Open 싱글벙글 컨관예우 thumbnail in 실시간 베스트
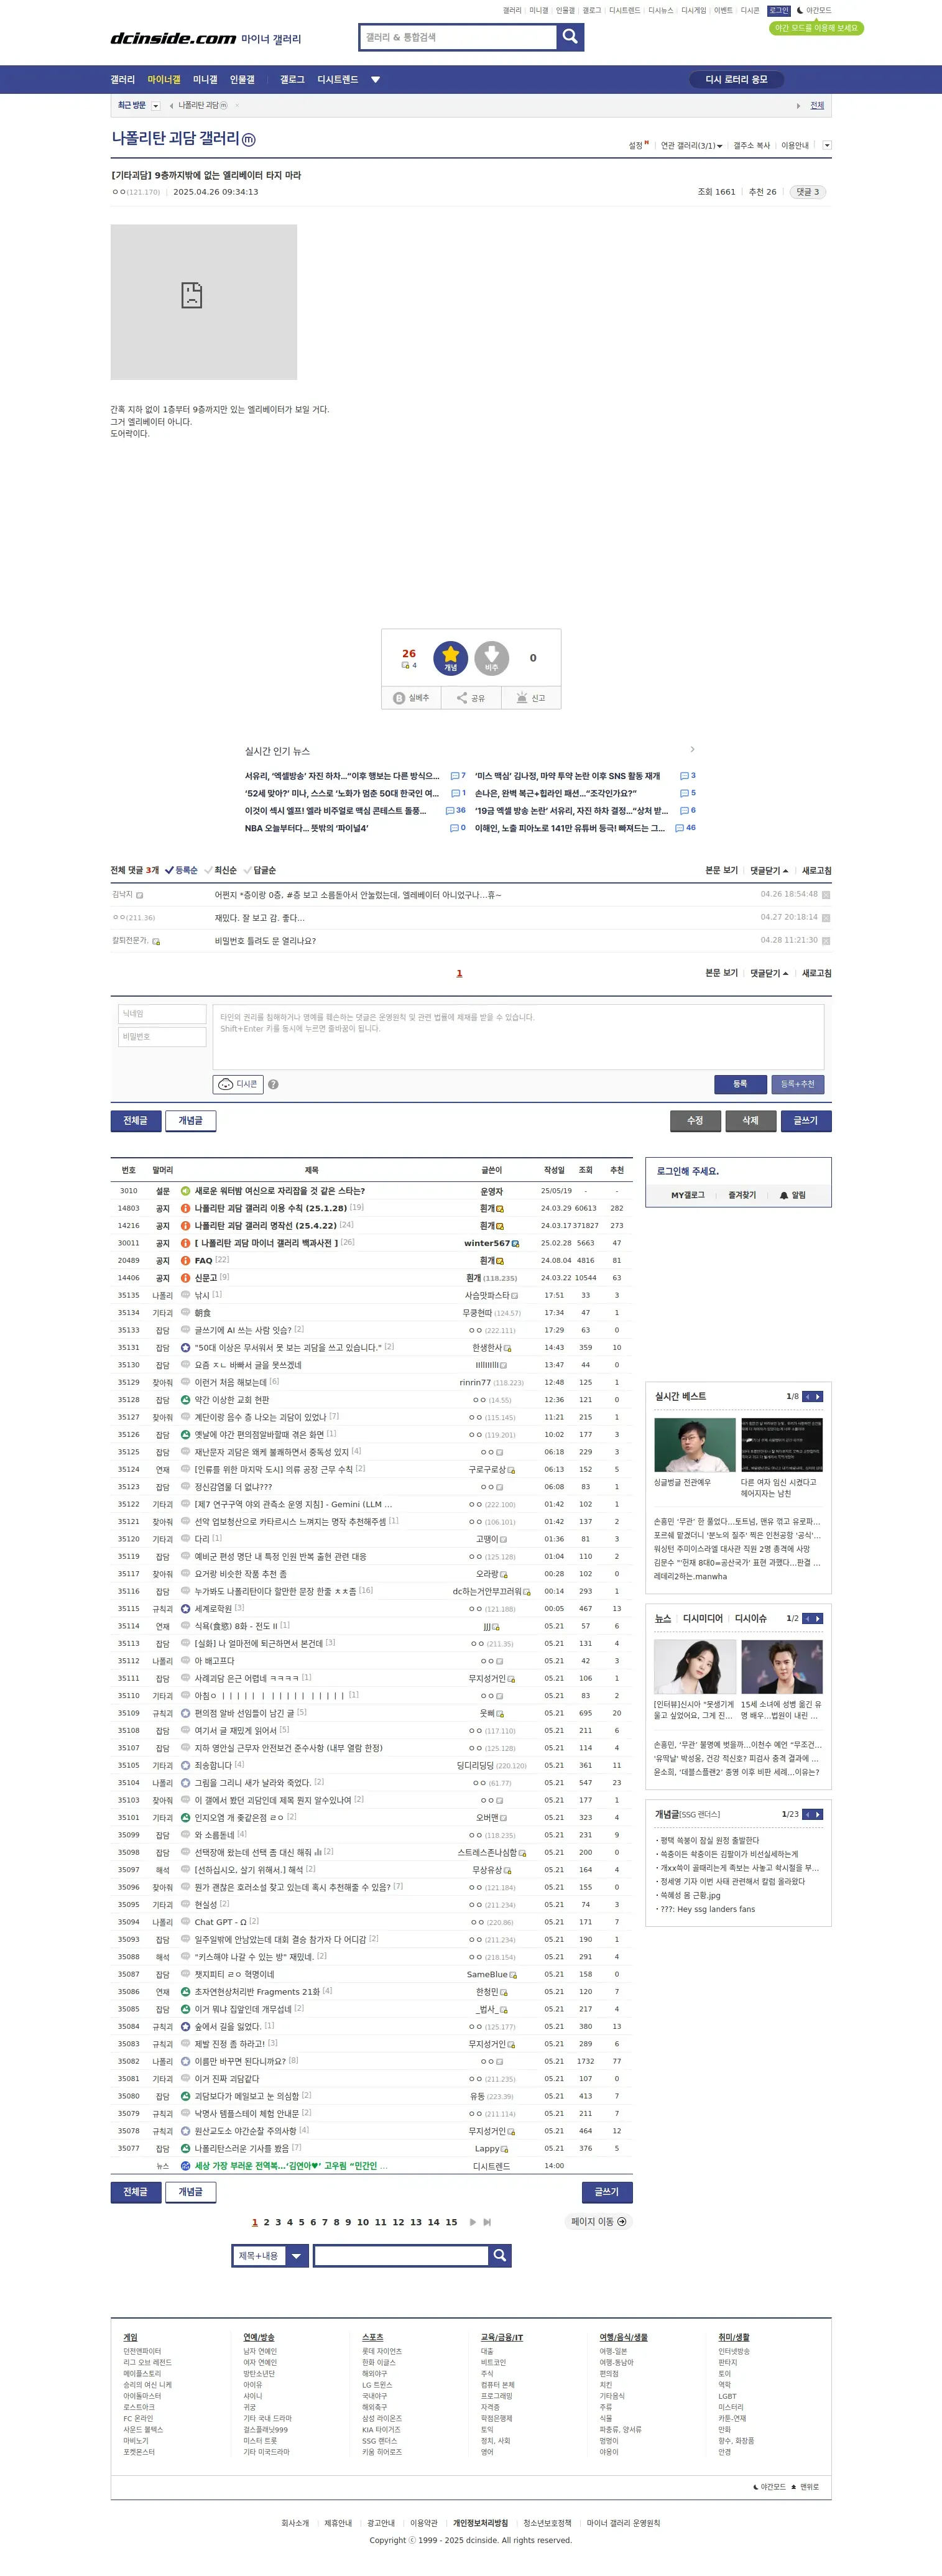The image size is (942, 2576). point(695,1445)
